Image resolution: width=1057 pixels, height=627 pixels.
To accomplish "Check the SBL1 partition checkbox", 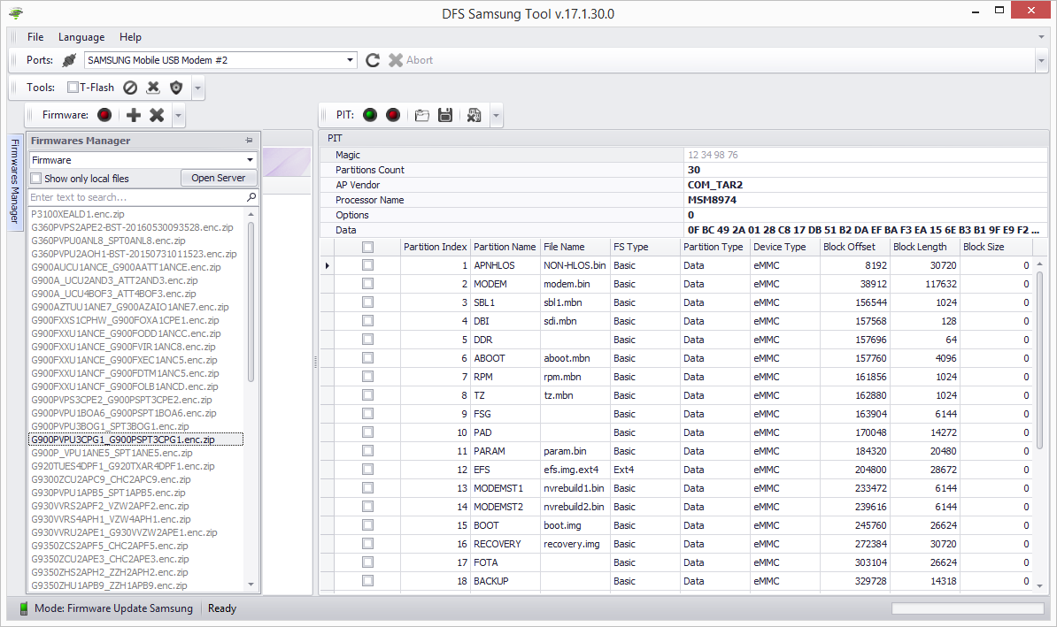I will [367, 302].
